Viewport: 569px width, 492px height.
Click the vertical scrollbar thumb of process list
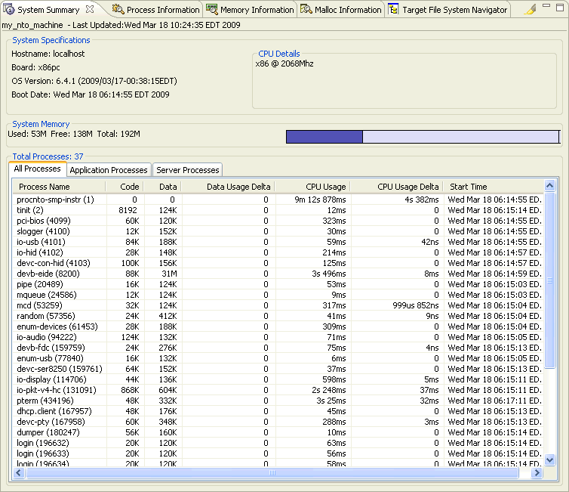(549, 281)
